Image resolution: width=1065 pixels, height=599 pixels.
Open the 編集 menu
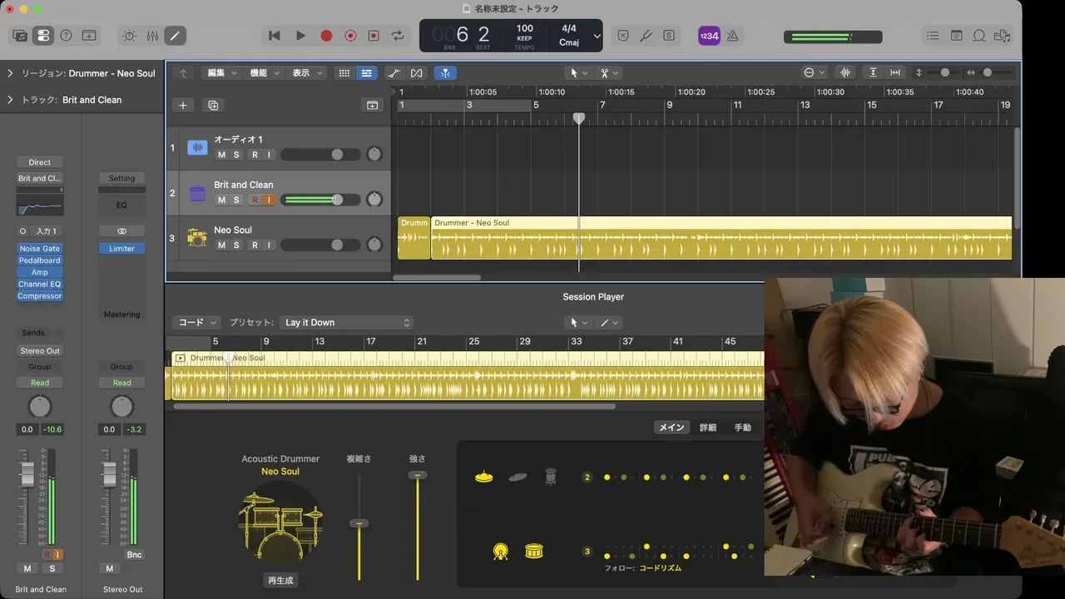point(221,73)
